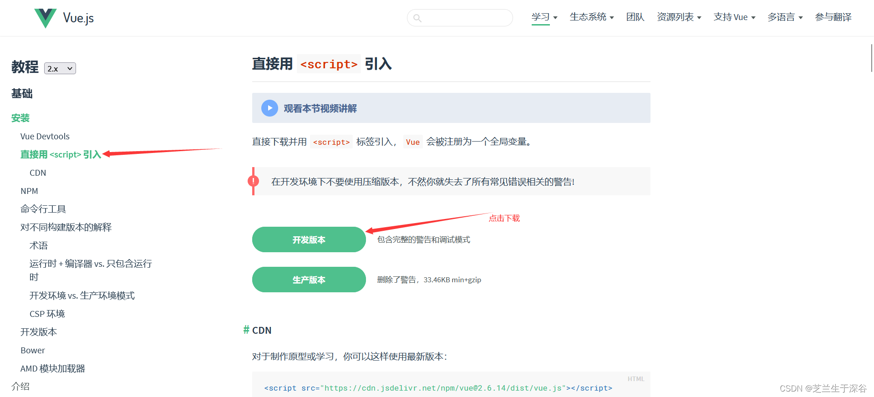Open 开发版本 in the sidebar
Image resolution: width=874 pixels, height=397 pixels.
pyautogui.click(x=39, y=332)
